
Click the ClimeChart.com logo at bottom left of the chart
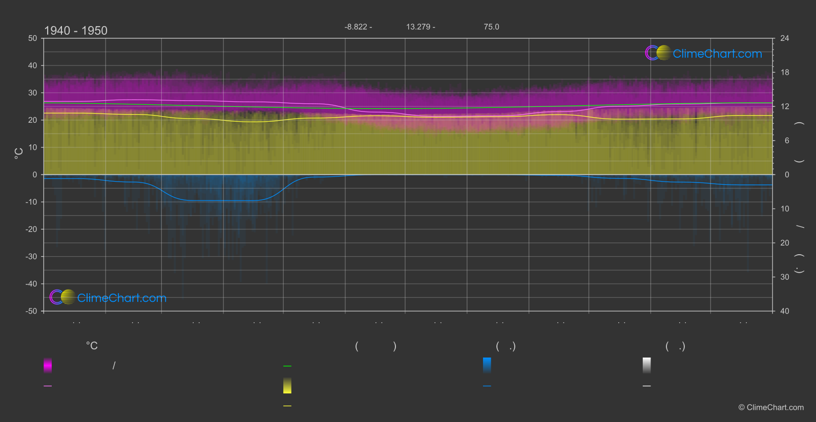coord(108,297)
